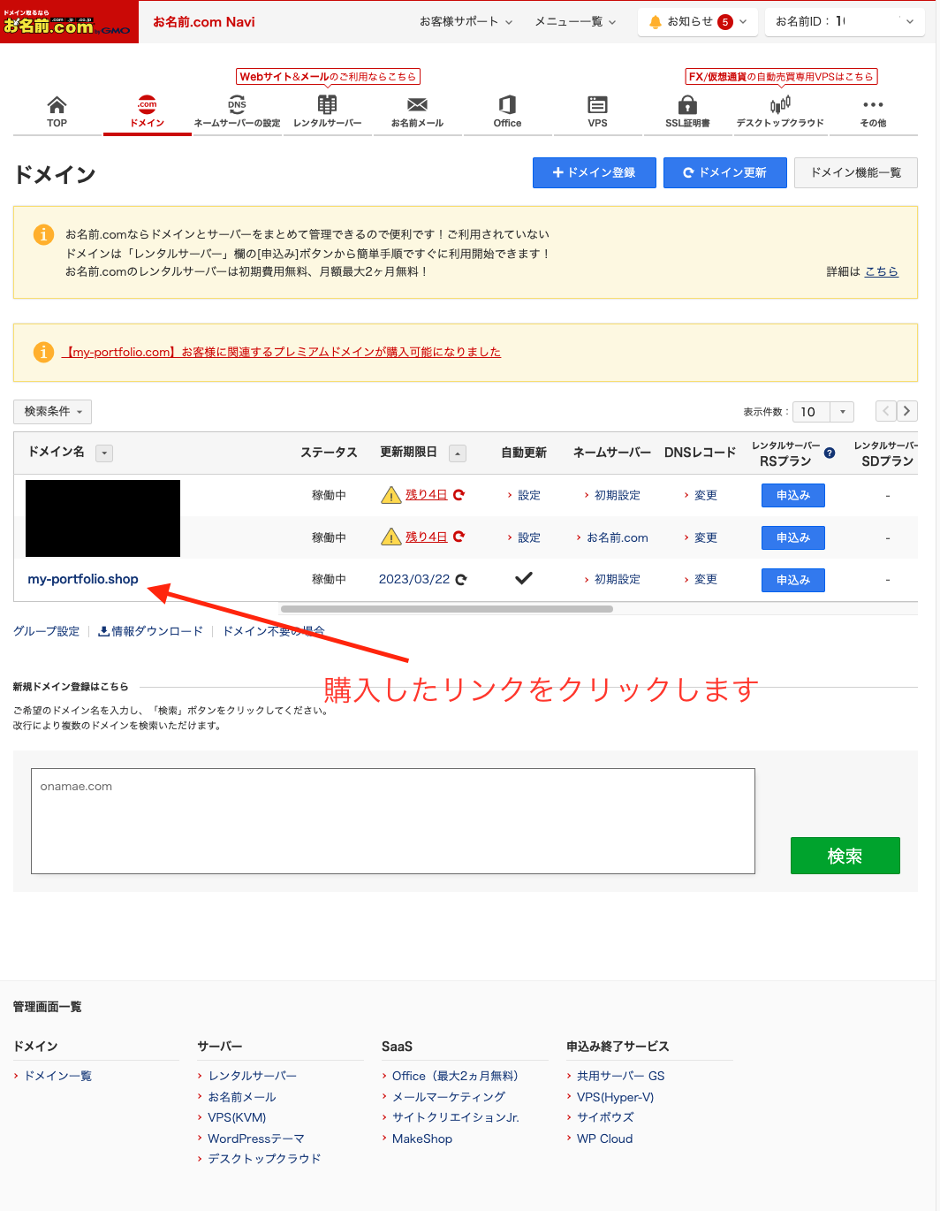Open the Office section icon
Screen dimensions: 940x1211
click(x=506, y=103)
